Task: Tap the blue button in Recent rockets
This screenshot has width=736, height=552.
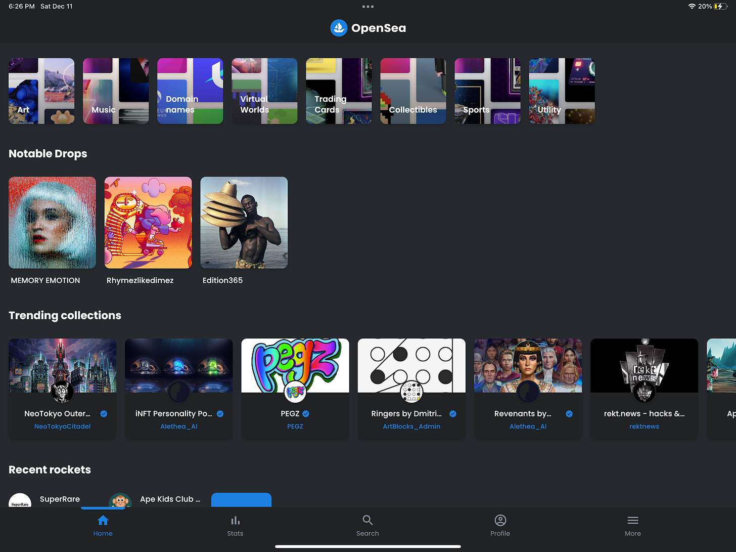Action: point(241,500)
